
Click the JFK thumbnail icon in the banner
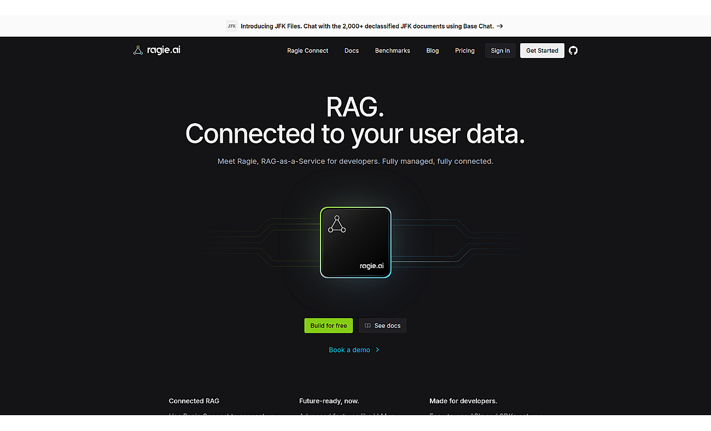[x=232, y=26]
